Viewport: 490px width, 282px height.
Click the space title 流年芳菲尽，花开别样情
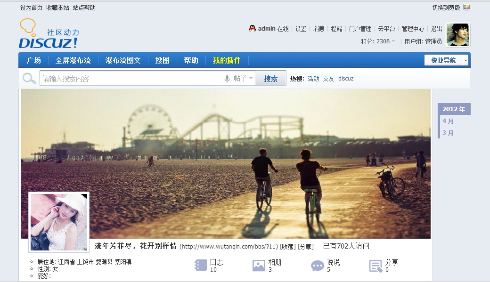136,246
